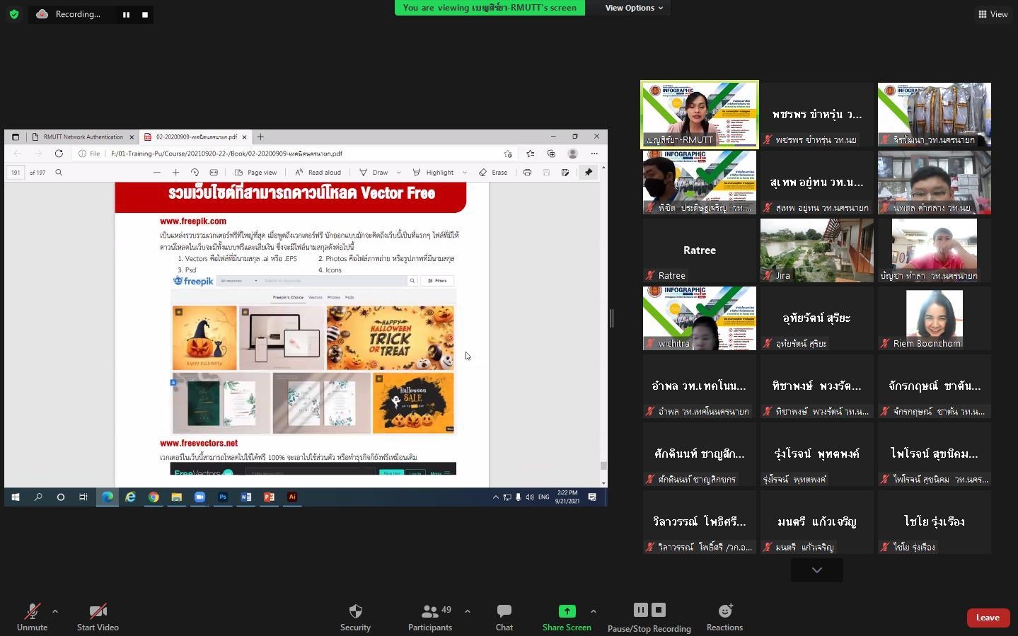Open the Windows Start menu

pyautogui.click(x=16, y=497)
